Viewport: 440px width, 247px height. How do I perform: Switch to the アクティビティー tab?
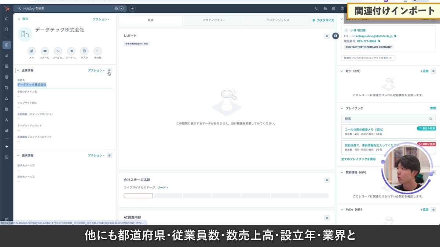(x=214, y=20)
